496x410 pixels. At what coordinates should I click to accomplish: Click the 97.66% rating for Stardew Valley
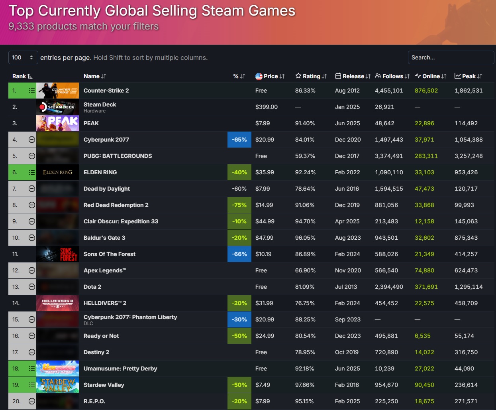(x=305, y=385)
